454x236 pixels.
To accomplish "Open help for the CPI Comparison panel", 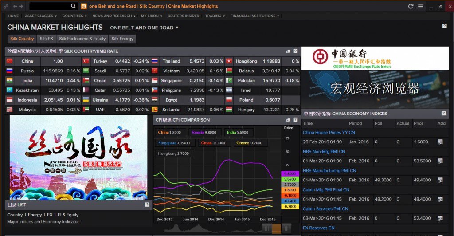I will pyautogui.click(x=295, y=120).
